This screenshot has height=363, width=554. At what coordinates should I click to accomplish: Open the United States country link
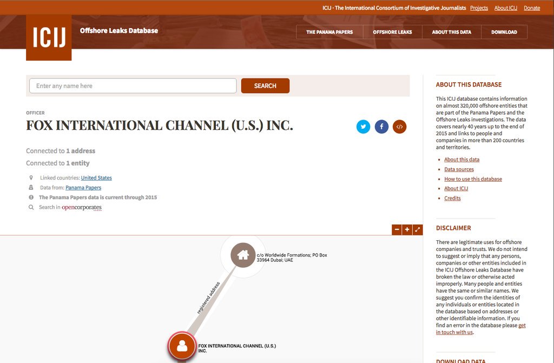coord(96,178)
